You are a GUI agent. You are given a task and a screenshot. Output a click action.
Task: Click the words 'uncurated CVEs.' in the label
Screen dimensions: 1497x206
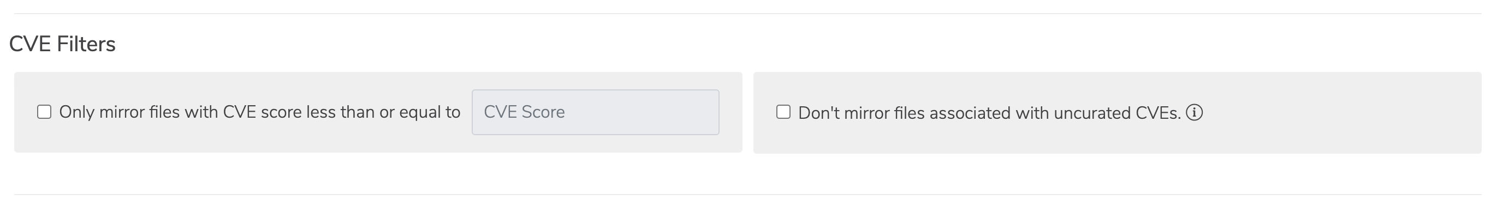pos(1117,113)
